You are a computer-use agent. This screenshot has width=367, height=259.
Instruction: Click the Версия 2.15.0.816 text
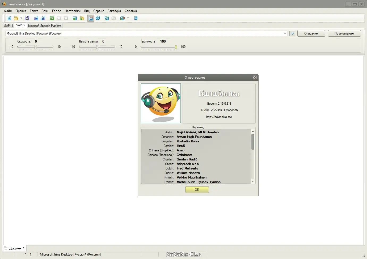pyautogui.click(x=219, y=104)
